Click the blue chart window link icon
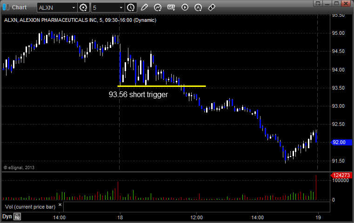The width and height of the screenshot is (354, 223). 6,7
